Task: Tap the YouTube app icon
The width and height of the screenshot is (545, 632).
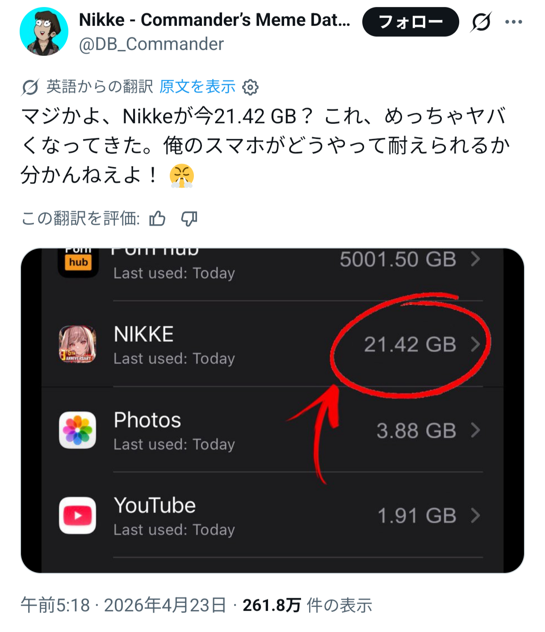Action: tap(78, 515)
